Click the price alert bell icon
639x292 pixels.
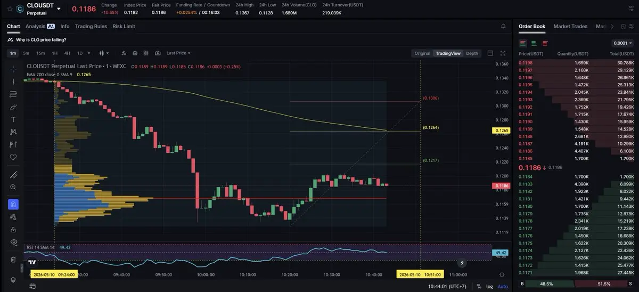[x=503, y=26]
